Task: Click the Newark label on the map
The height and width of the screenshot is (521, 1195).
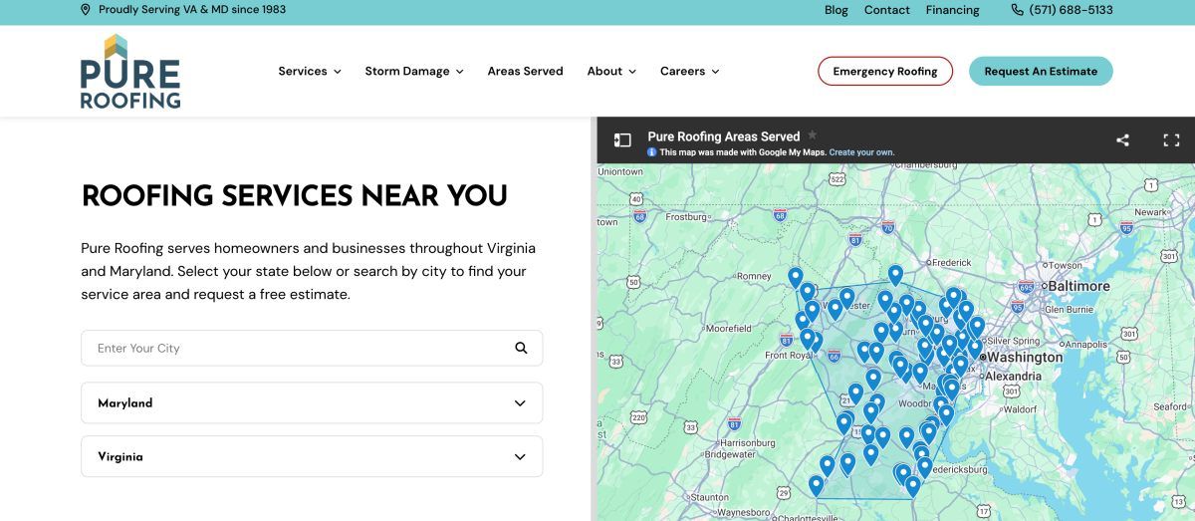Action: [x=1150, y=212]
